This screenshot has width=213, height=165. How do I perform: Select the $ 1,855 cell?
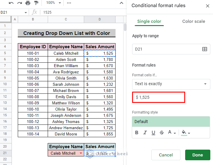coord(100,134)
